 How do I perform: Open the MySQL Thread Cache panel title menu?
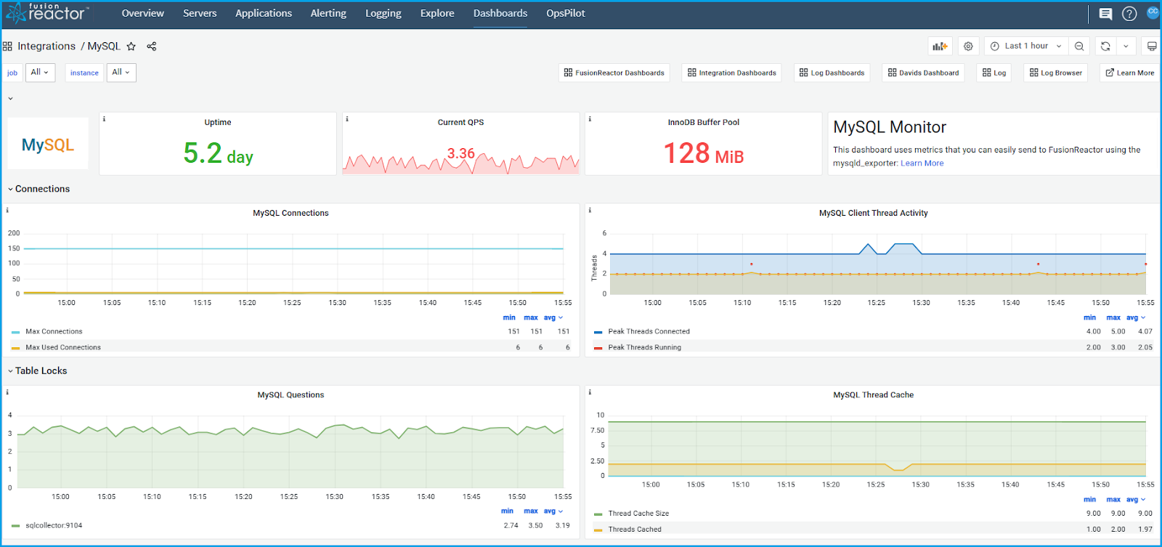873,394
